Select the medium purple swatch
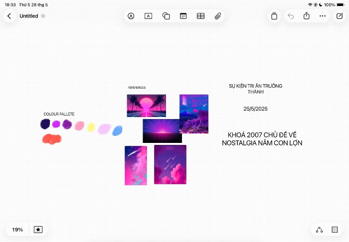The height and width of the screenshot is (242, 349). (67, 124)
